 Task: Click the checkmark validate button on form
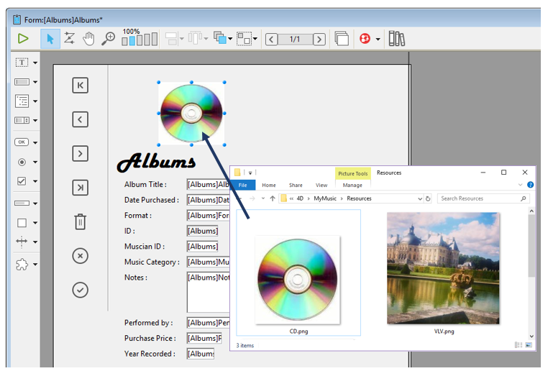point(80,290)
